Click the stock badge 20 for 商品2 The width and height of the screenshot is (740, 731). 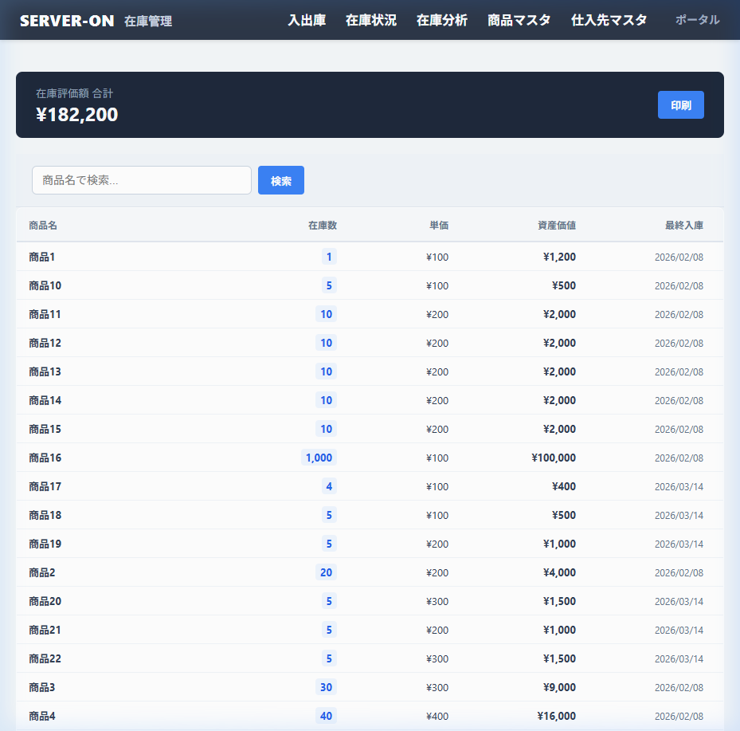tap(326, 572)
